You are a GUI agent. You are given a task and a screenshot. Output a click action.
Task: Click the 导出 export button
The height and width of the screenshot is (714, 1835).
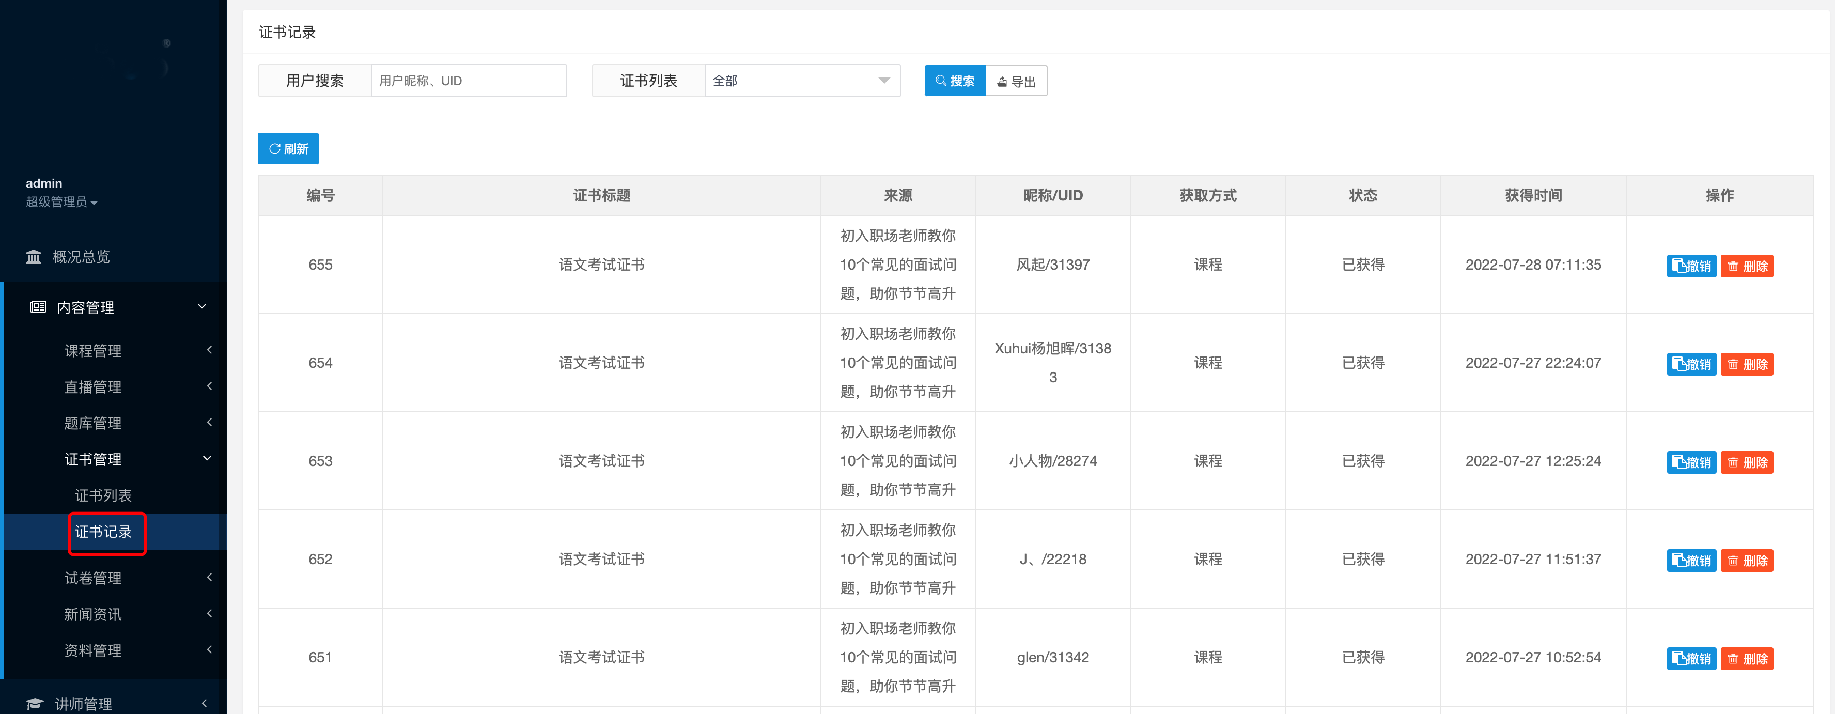[1016, 81]
